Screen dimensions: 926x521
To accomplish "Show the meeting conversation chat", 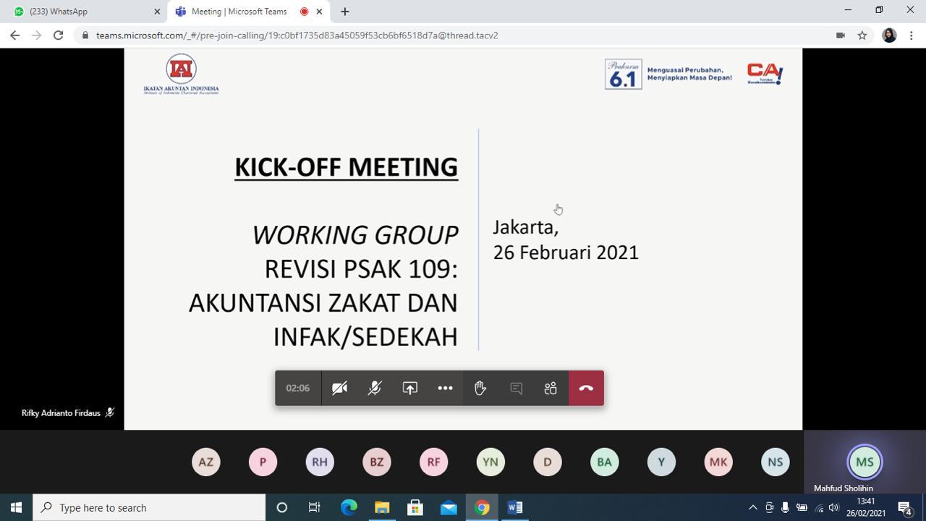I will pyautogui.click(x=516, y=389).
